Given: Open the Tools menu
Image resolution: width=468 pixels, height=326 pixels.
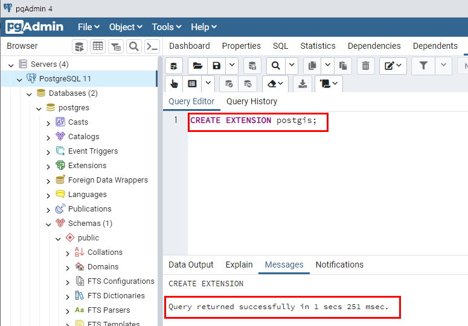Looking at the screenshot, I should click(x=167, y=27).
